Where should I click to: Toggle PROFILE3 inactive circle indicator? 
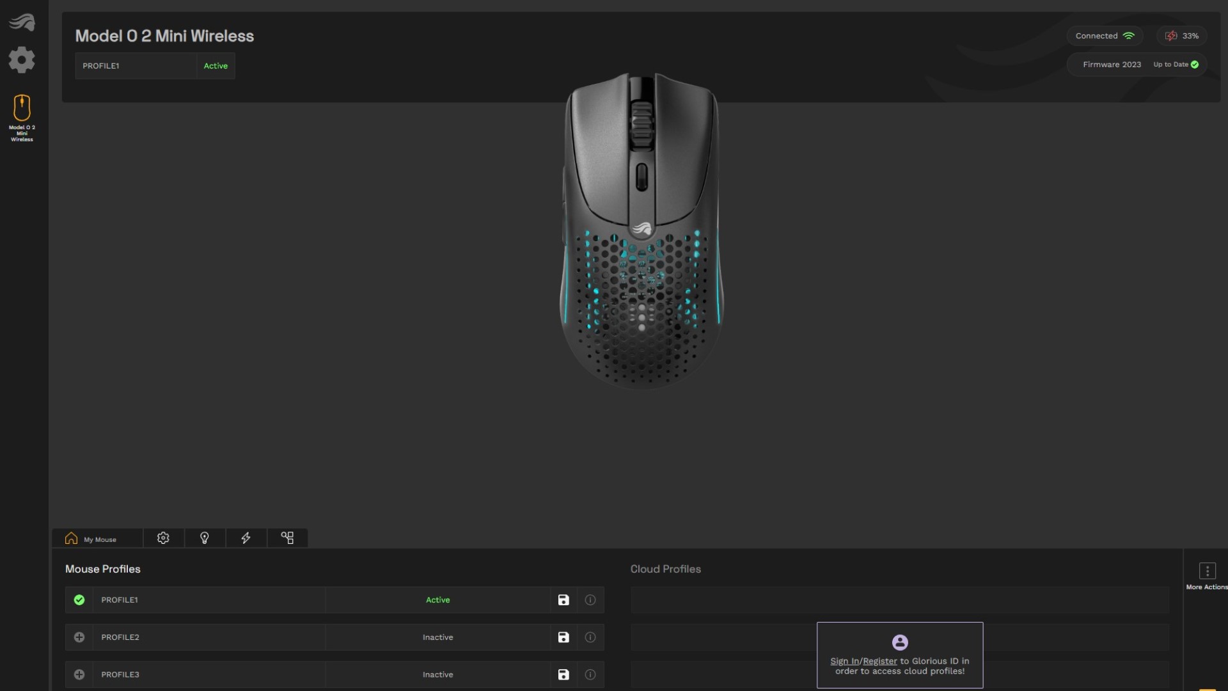pos(79,674)
